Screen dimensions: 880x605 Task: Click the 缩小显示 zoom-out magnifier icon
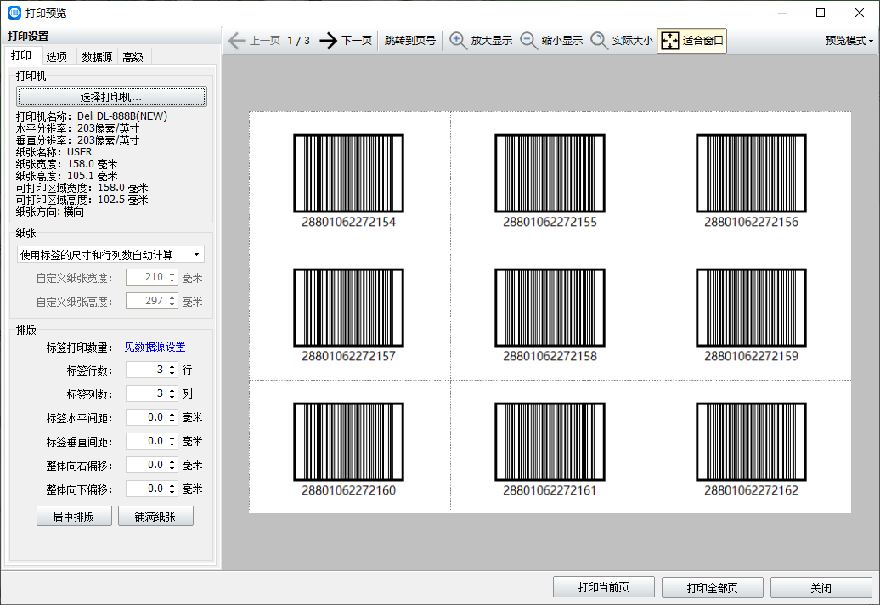tap(528, 41)
